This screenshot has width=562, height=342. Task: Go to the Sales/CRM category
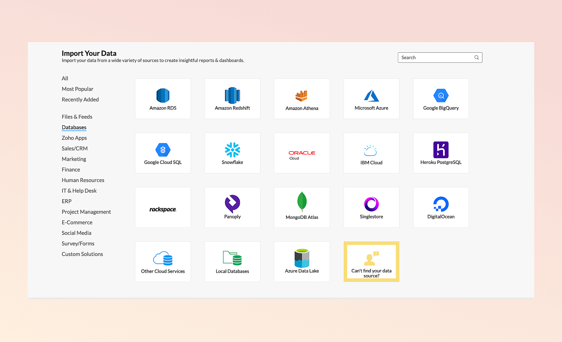[75, 149]
